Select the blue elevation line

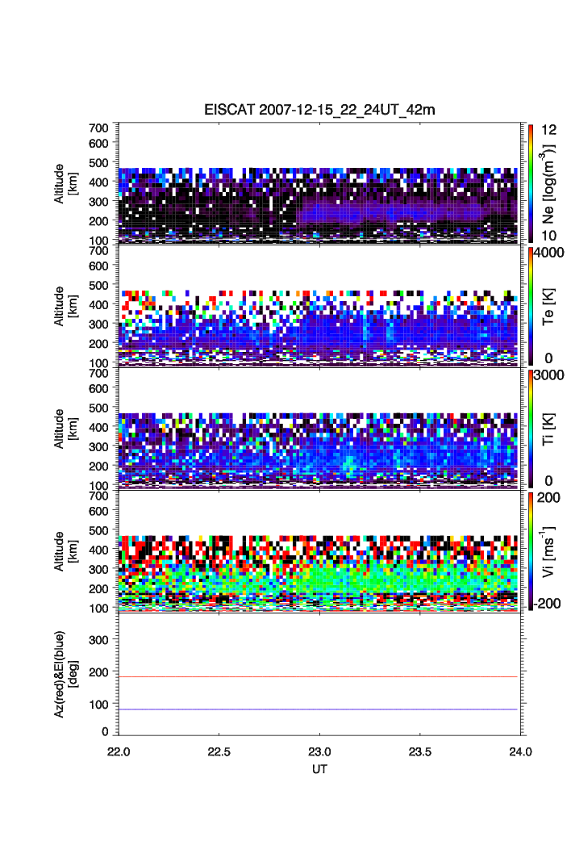click(319, 709)
